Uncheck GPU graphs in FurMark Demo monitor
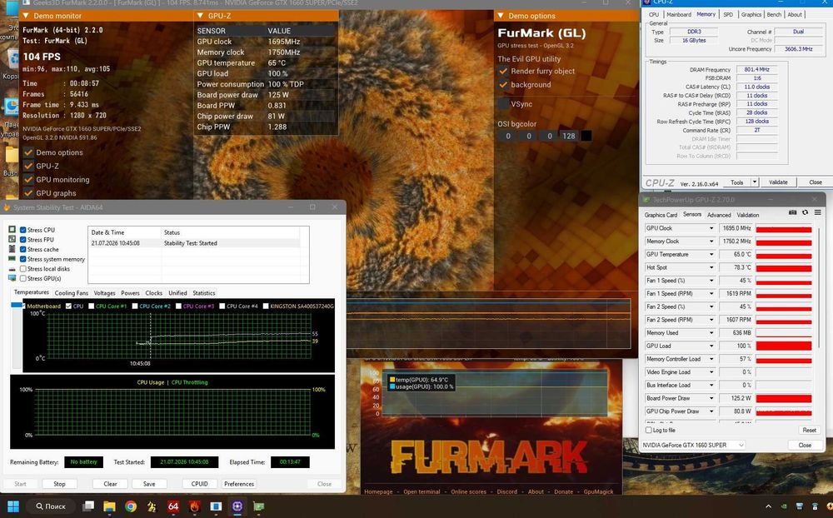Image resolution: width=833 pixels, height=518 pixels. tap(28, 193)
